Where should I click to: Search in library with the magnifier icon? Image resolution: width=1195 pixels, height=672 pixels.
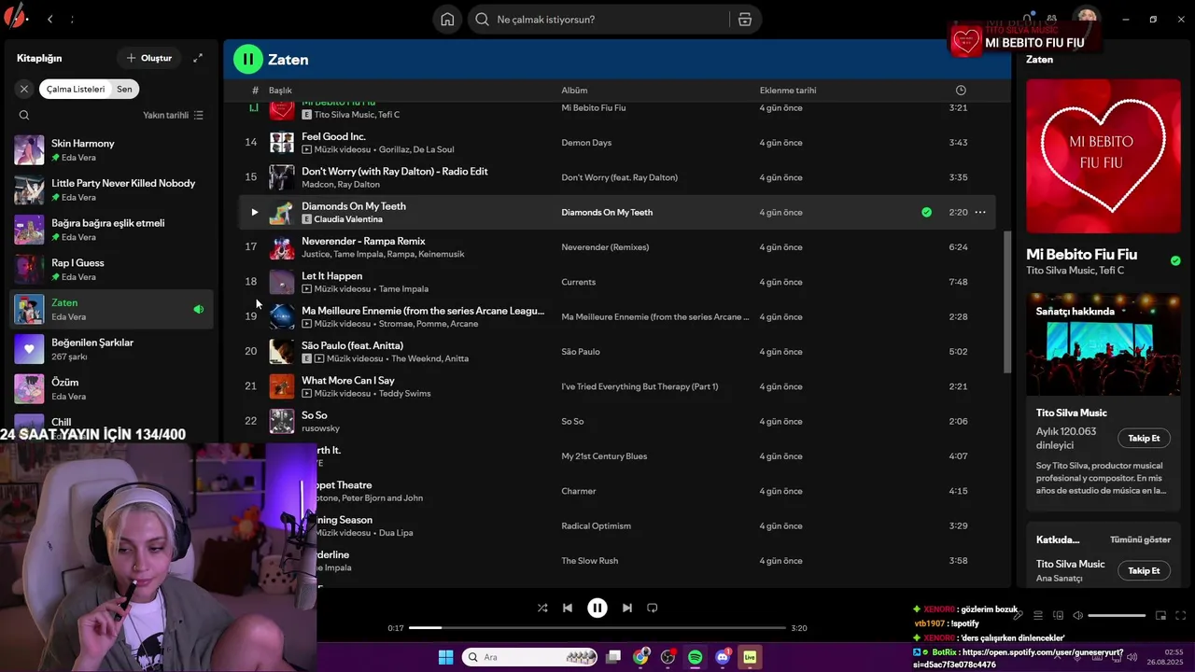click(x=24, y=115)
